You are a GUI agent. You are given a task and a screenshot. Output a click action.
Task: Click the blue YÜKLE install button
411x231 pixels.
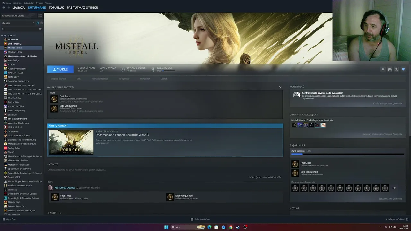[60, 69]
